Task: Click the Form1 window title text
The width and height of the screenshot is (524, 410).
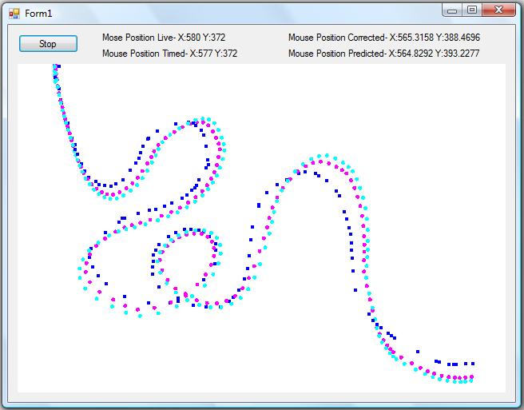Action: (38, 14)
